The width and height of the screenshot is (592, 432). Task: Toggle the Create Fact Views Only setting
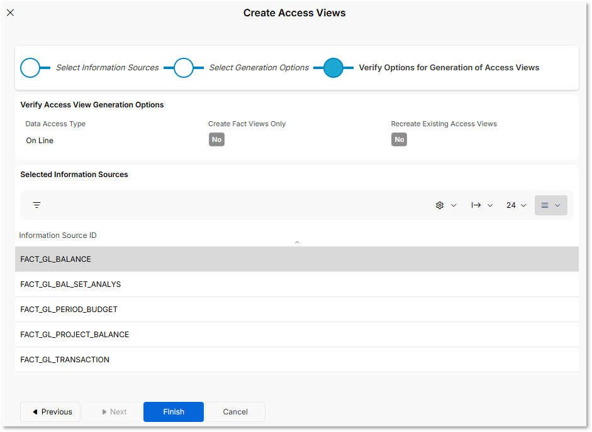click(216, 139)
